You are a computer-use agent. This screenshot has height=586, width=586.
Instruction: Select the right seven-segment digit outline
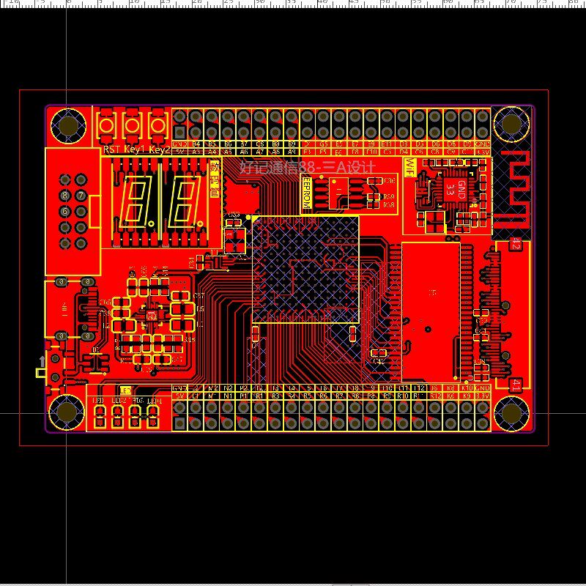pos(184,202)
